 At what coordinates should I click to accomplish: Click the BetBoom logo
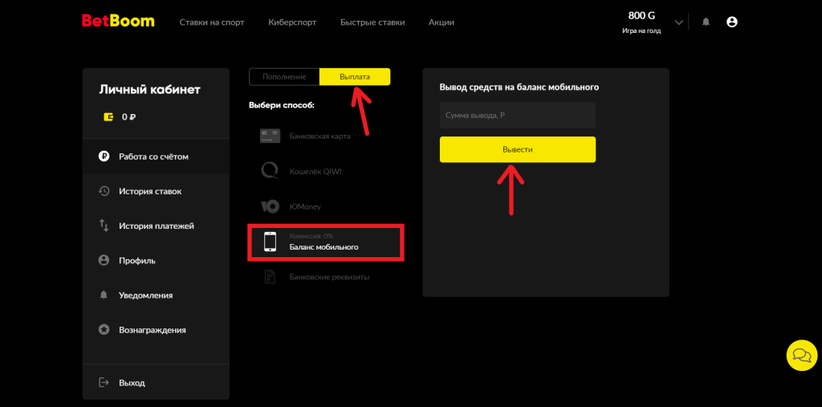(117, 22)
